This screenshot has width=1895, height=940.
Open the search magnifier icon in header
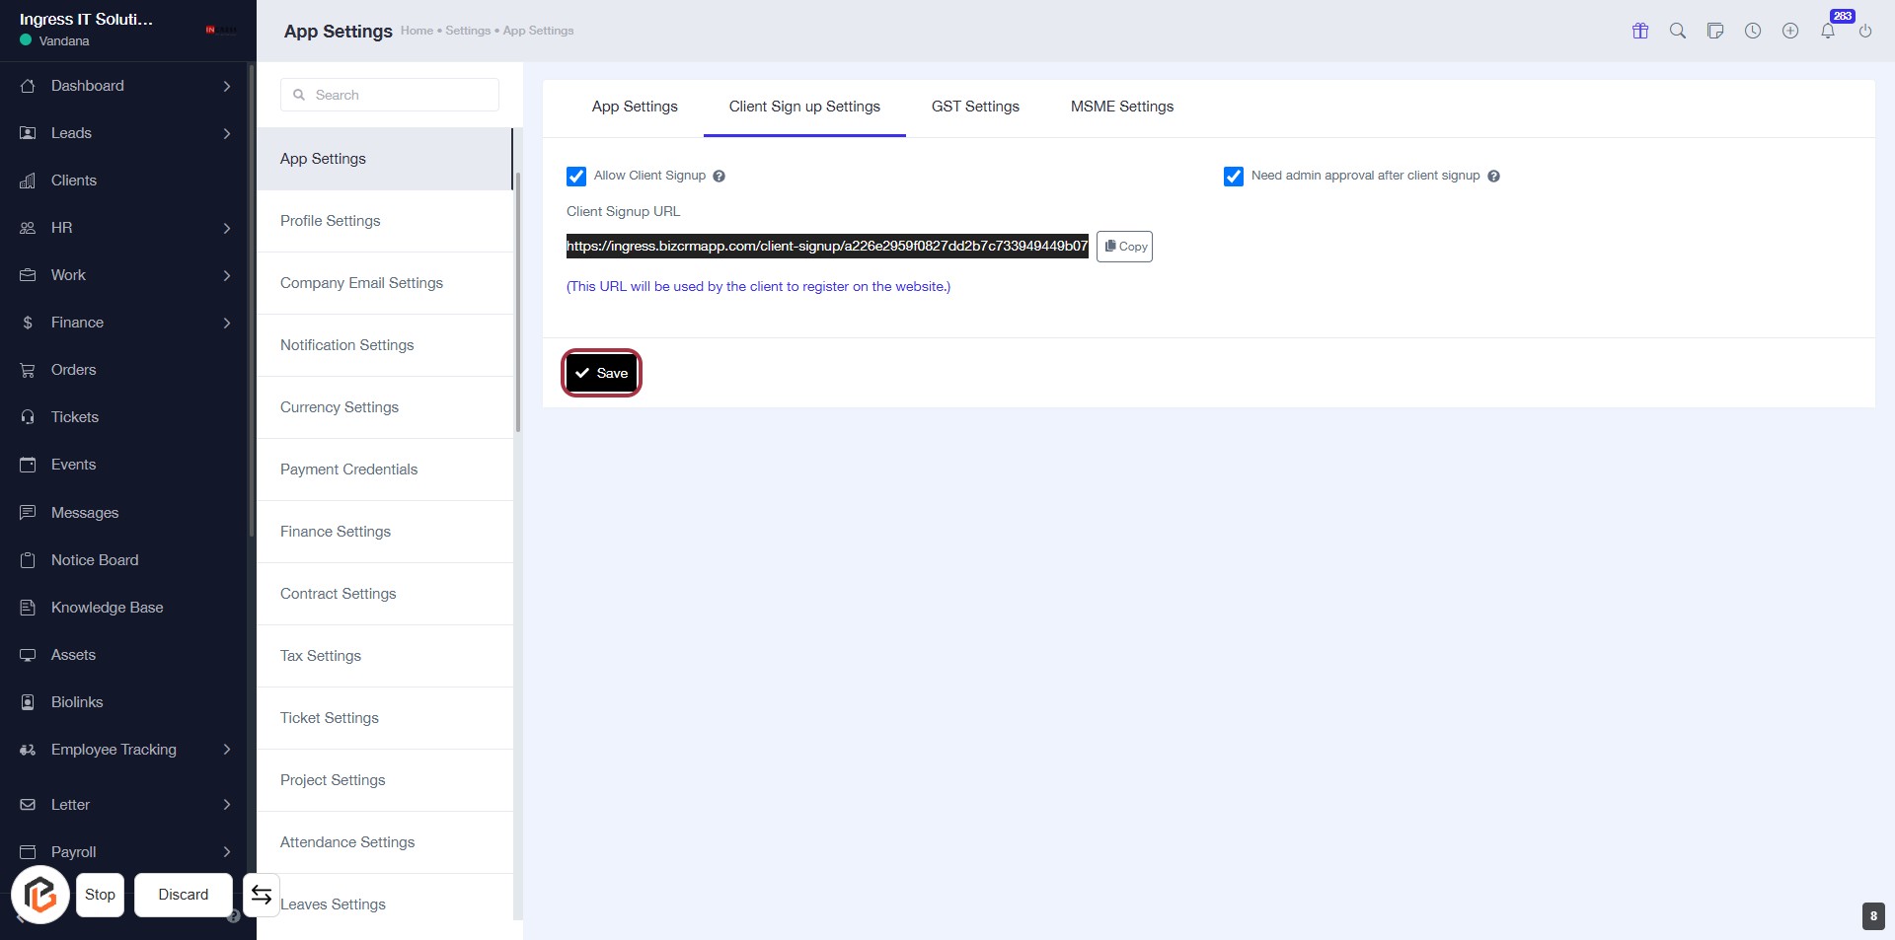(1678, 31)
